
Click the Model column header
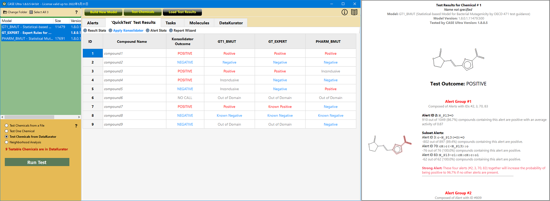click(27, 21)
